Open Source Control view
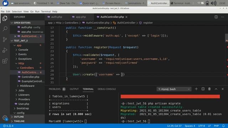The image size is (228, 128). (x=5, y=39)
